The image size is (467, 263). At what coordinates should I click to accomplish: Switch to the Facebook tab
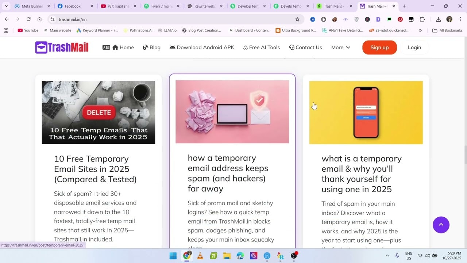73,6
